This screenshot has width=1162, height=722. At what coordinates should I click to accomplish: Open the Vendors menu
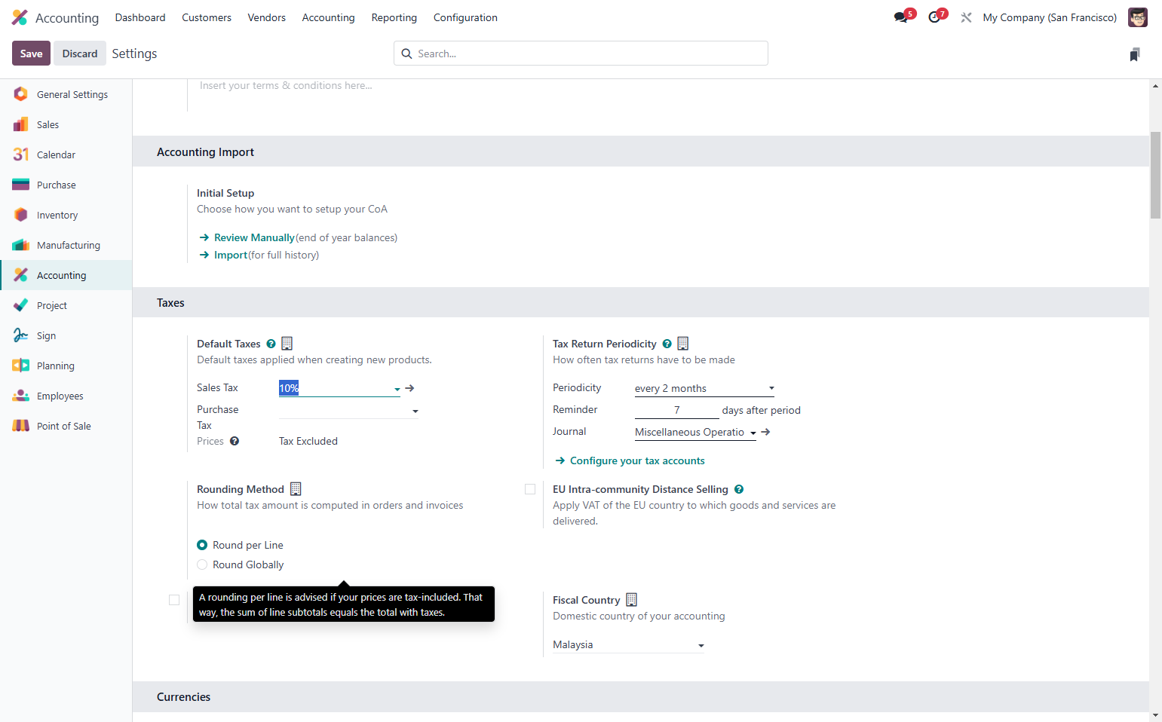[267, 17]
